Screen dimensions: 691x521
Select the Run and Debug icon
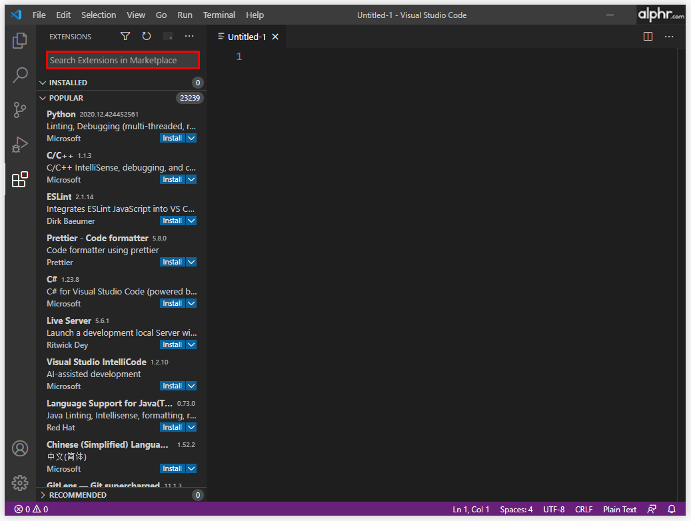19,144
